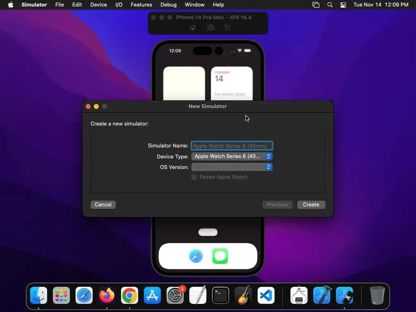This screenshot has width=416, height=312.
Task: Launch Visual Studio Code from dock
Action: [x=266, y=295]
